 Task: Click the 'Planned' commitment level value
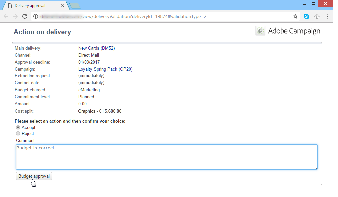86,97
